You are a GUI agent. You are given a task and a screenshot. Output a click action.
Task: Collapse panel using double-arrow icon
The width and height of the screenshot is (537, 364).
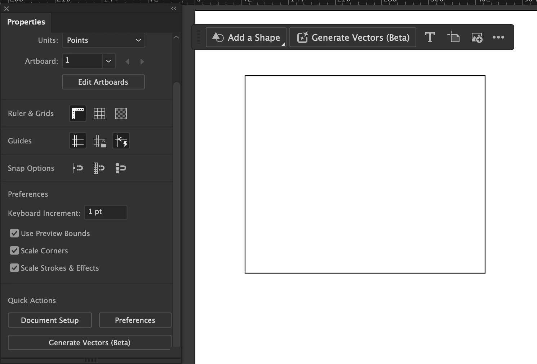(x=174, y=8)
